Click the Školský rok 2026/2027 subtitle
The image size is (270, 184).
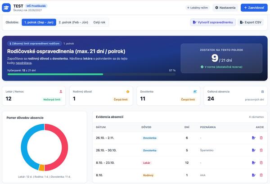tap(27, 10)
